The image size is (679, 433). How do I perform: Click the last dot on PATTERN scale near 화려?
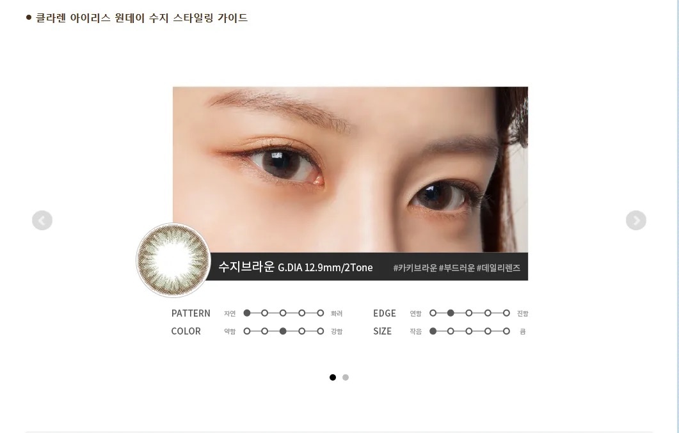(321, 313)
